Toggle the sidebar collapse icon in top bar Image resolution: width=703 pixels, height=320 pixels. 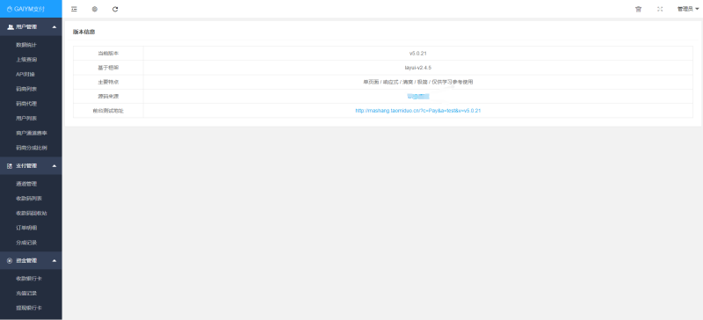(x=74, y=9)
